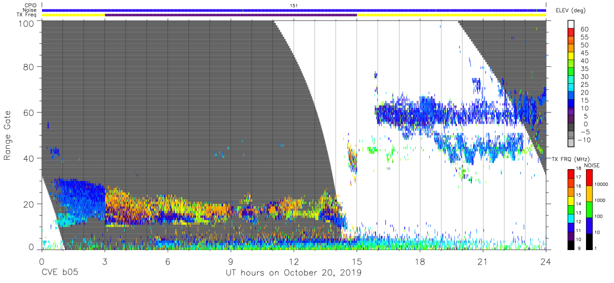Viewport: 614px width, 283px height.
Task: Click the 25 label on the elevation colorbar
Action: coord(584,85)
